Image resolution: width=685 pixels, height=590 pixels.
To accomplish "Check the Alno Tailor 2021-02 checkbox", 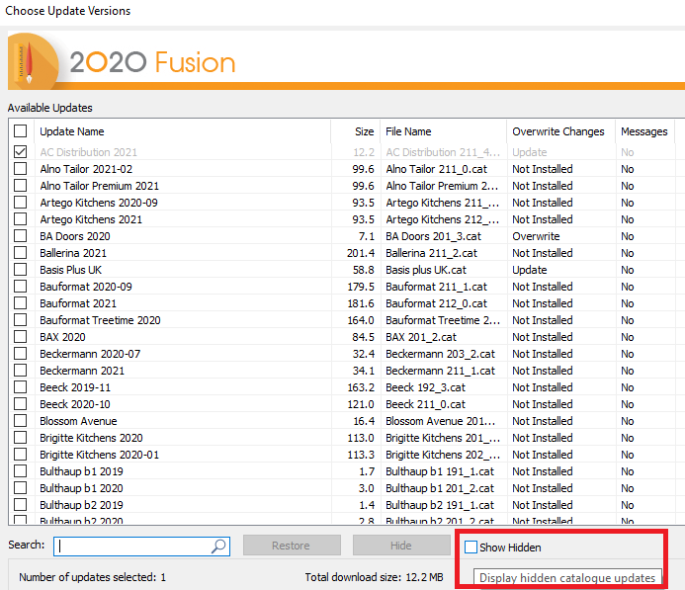I will click(x=21, y=169).
